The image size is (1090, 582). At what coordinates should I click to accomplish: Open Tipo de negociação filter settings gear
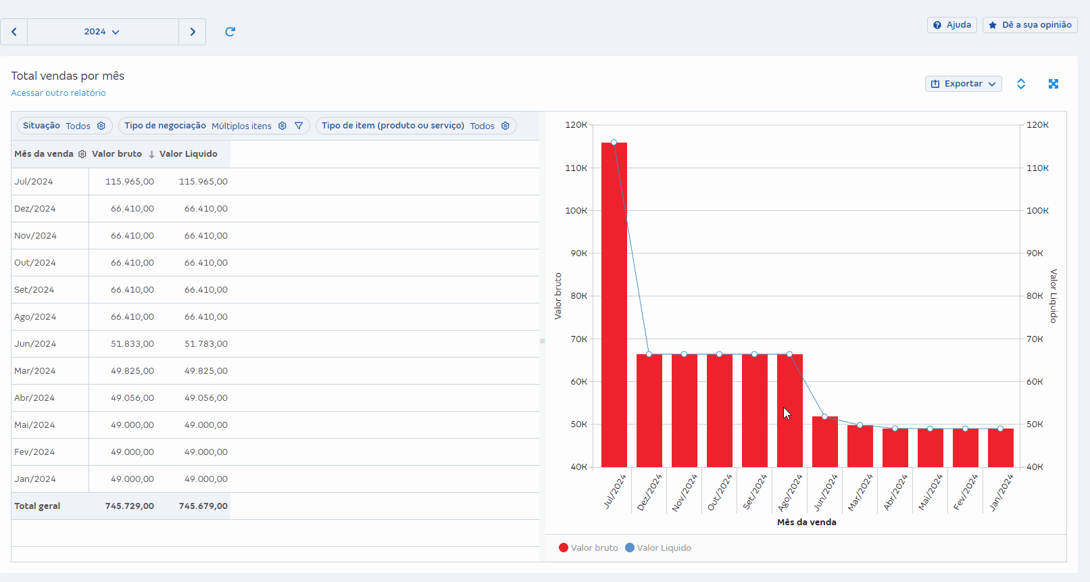coord(282,126)
